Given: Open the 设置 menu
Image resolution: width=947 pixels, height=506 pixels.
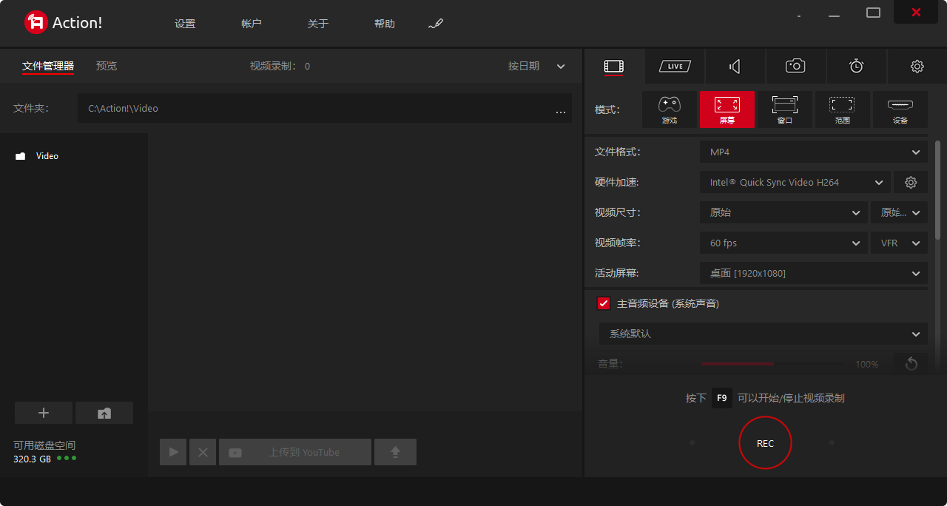Looking at the screenshot, I should click(184, 23).
